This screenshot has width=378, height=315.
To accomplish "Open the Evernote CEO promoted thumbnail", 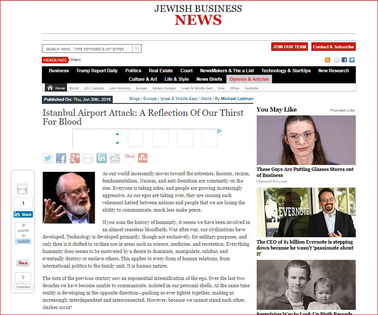I will (x=306, y=213).
